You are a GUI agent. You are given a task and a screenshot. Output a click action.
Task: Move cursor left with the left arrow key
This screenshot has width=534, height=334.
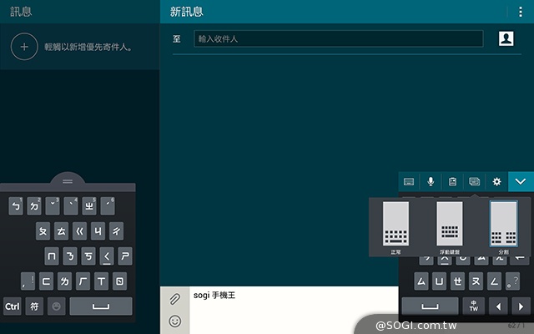499,306
